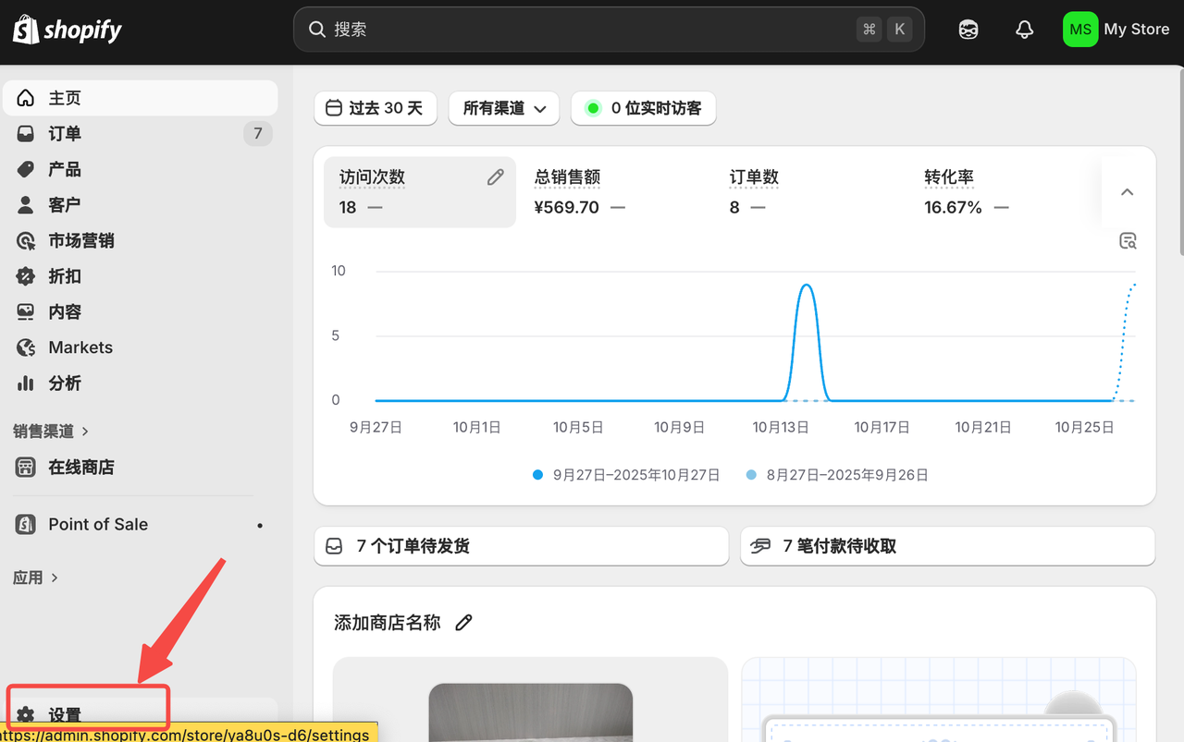Select the 产品 (Products) sidebar icon

23,168
